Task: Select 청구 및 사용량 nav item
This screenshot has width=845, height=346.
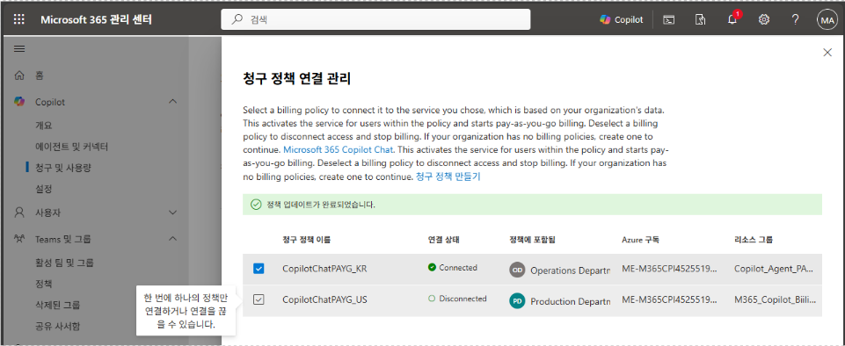Action: pos(63,168)
